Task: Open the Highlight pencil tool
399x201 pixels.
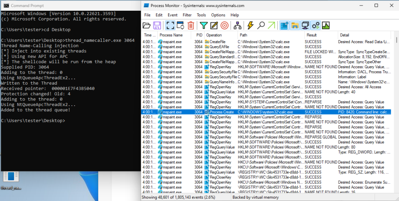Action: point(214,25)
